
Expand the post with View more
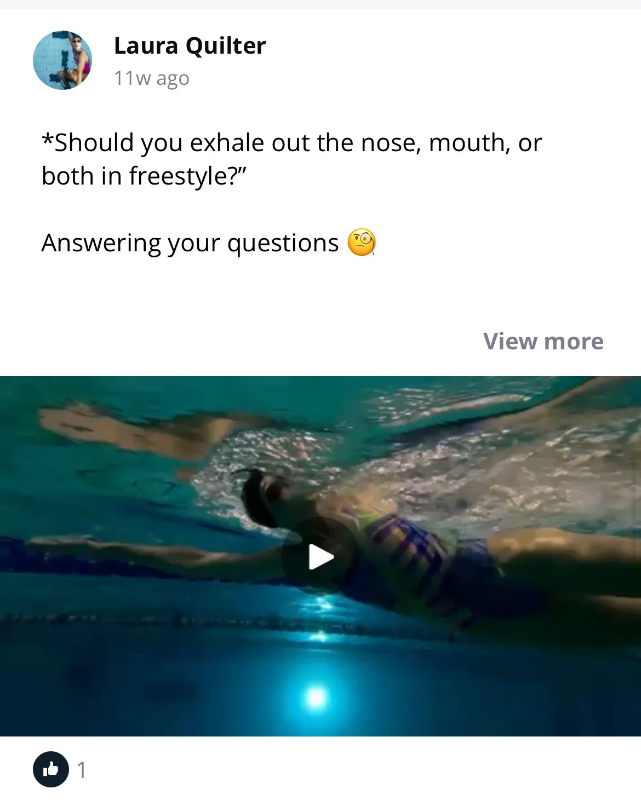click(x=543, y=341)
